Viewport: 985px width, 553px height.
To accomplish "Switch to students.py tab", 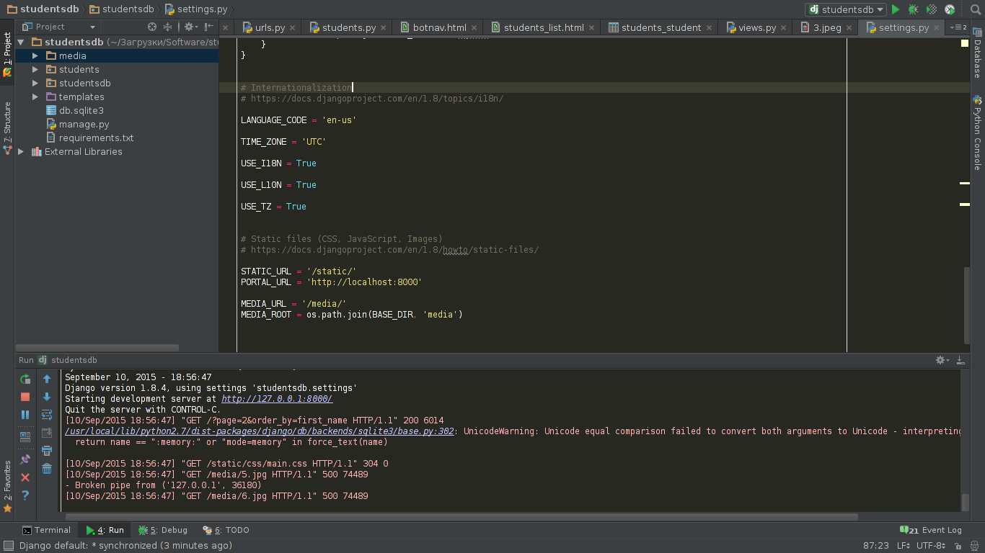I will (x=349, y=27).
